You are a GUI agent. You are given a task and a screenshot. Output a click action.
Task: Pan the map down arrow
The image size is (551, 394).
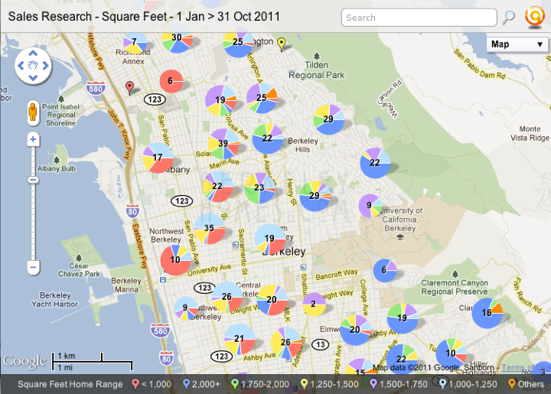33,77
